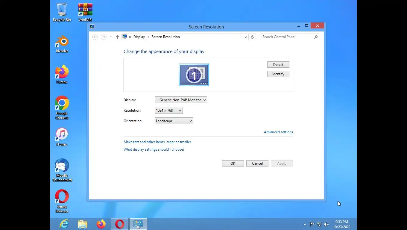Launch Firefox from the taskbar
The width and height of the screenshot is (407, 230).
101,224
